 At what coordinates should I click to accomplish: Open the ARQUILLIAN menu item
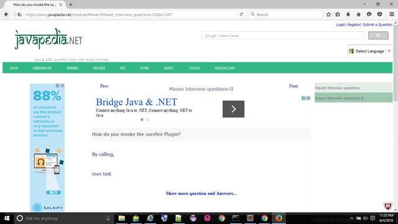tap(224, 68)
